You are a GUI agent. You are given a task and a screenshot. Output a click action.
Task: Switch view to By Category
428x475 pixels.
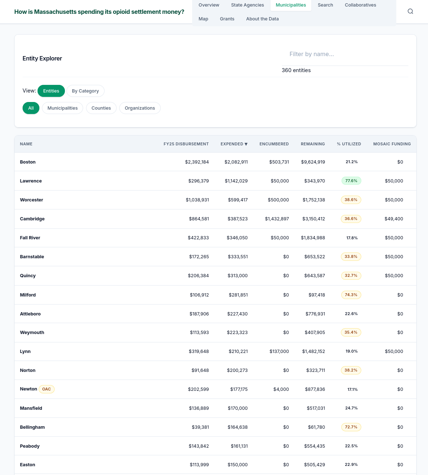tap(85, 91)
